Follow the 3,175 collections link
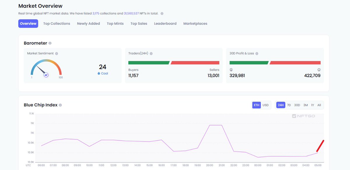Screen dimensions: 350x170 (96, 13)
